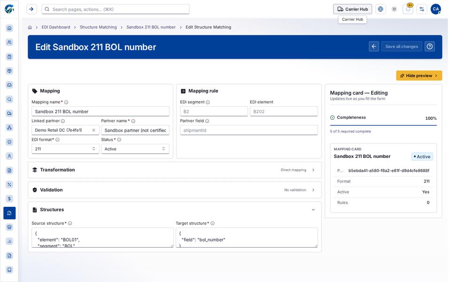
Task: Click the Partner name input field
Action: click(x=135, y=130)
